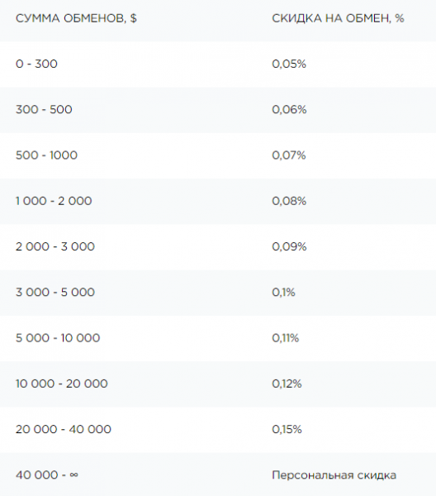Select the 0 - 300 amount range cell
This screenshot has height=496, width=436.
36,64
